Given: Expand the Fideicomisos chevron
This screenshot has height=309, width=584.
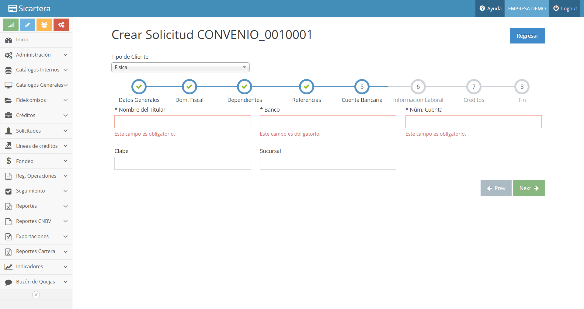Looking at the screenshot, I should pyautogui.click(x=65, y=100).
